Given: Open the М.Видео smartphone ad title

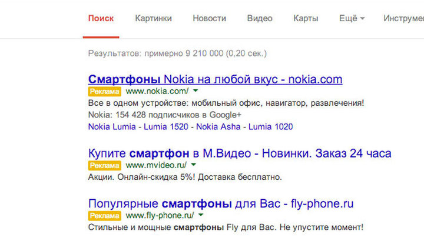Looking at the screenshot, I should 240,153.
